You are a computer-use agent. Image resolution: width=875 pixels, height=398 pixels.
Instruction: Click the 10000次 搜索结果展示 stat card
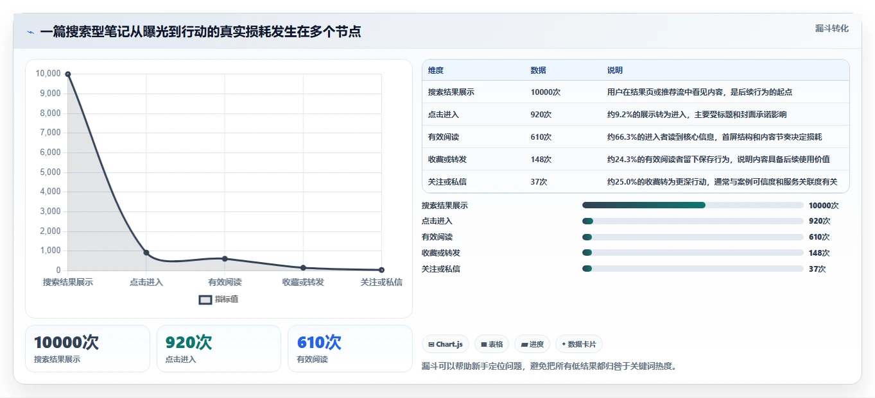point(87,349)
